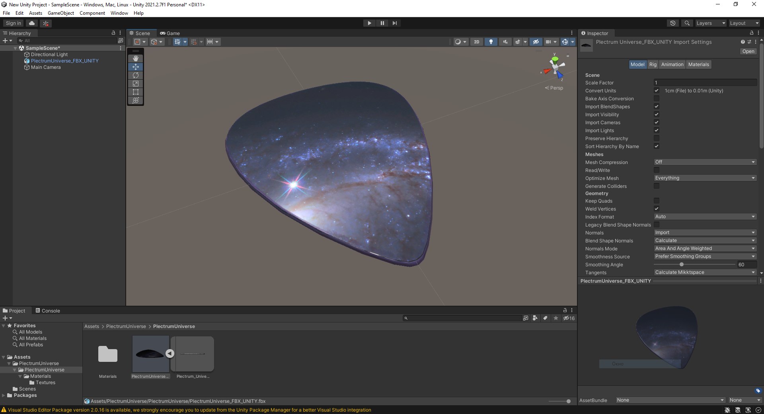Screen dimensions: 764x414
Task: Toggle the Import BlendShapes checkbox
Action: pos(657,106)
